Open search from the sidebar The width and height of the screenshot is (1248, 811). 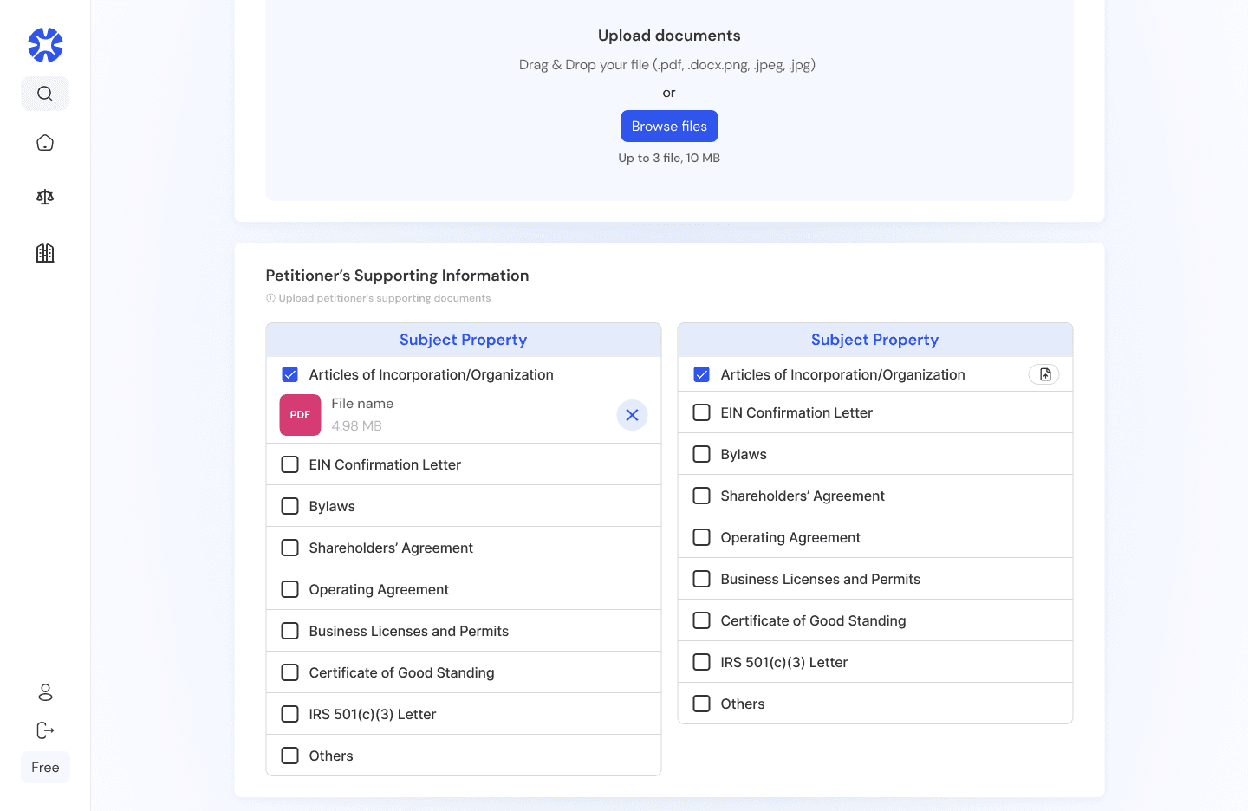(45, 94)
